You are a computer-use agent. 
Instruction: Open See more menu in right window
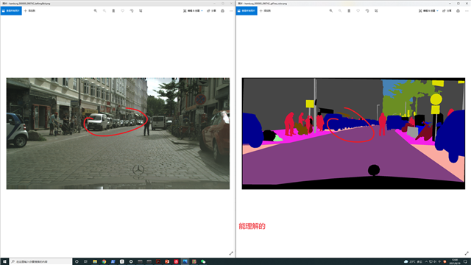tap(467, 11)
